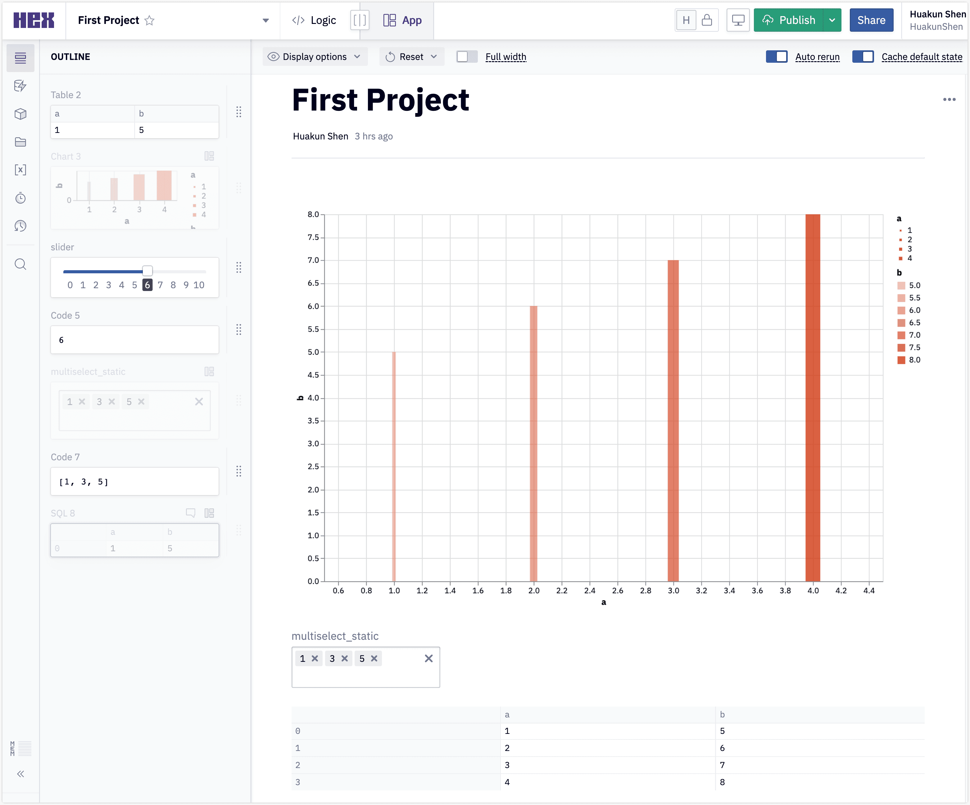Open the Variables [x] sidebar icon
The height and width of the screenshot is (805, 970).
[20, 170]
